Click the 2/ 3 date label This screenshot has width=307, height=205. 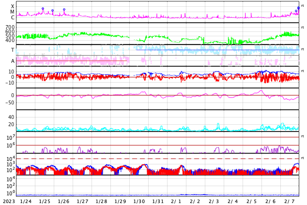tap(214, 202)
